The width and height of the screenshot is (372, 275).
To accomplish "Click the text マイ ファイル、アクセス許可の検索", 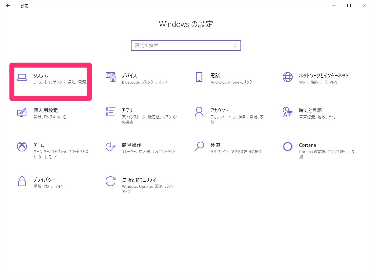I will tap(236, 151).
